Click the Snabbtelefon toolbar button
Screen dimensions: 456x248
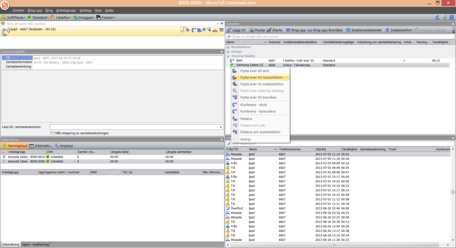(398, 30)
